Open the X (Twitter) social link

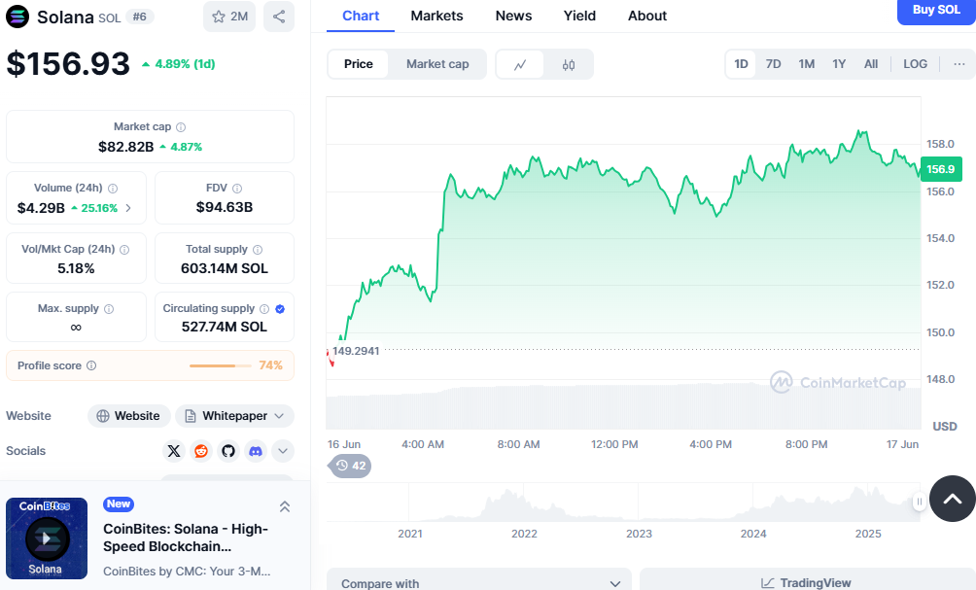(174, 451)
